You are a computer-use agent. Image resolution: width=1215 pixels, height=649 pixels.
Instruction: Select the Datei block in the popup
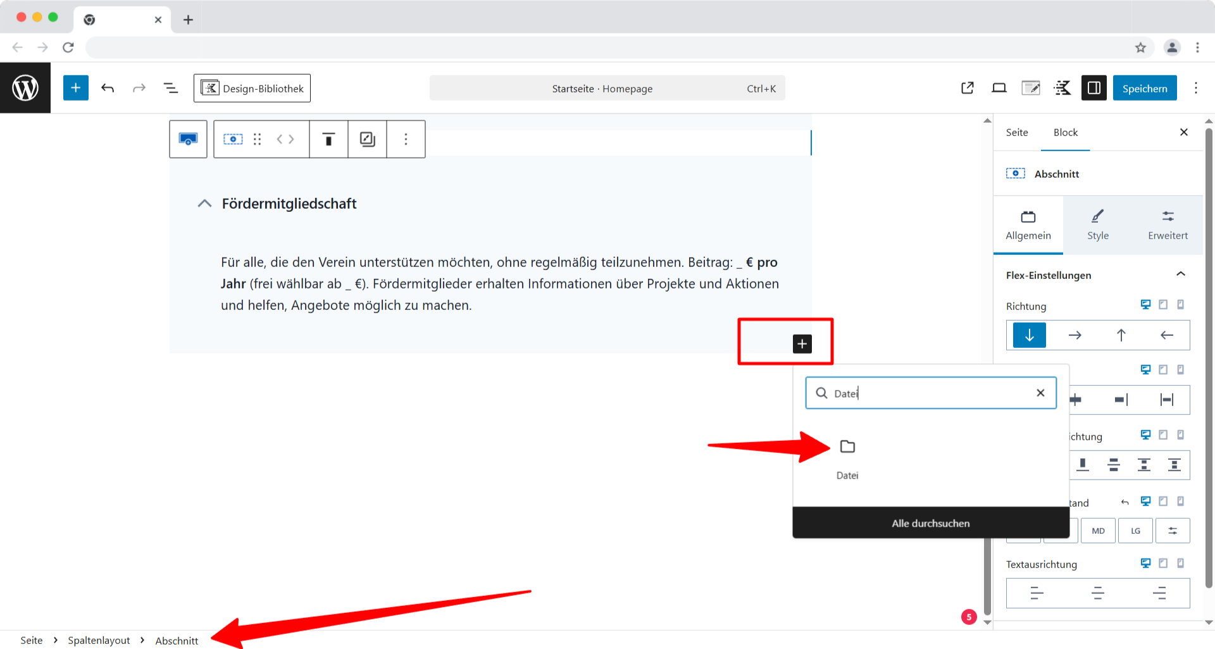tap(847, 454)
